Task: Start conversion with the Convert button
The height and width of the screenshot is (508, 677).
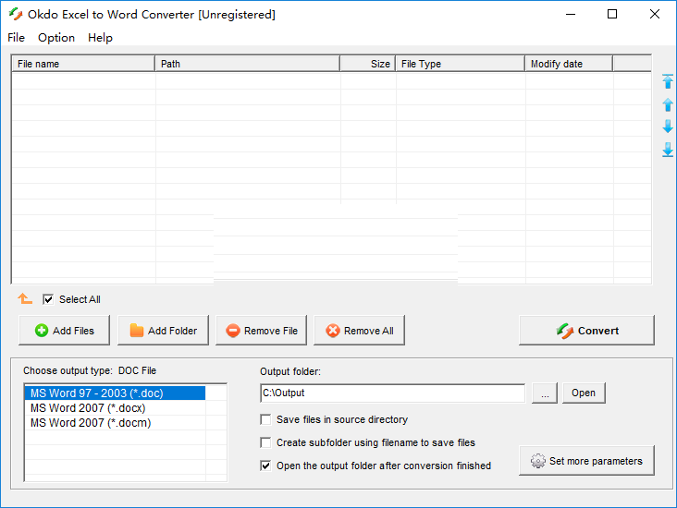Action: pos(586,331)
